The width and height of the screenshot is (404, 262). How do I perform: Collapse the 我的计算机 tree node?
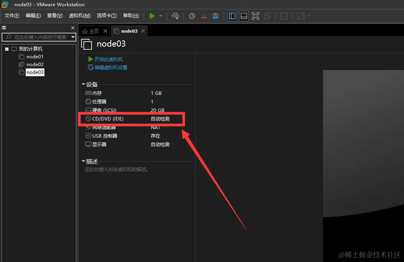[7, 49]
